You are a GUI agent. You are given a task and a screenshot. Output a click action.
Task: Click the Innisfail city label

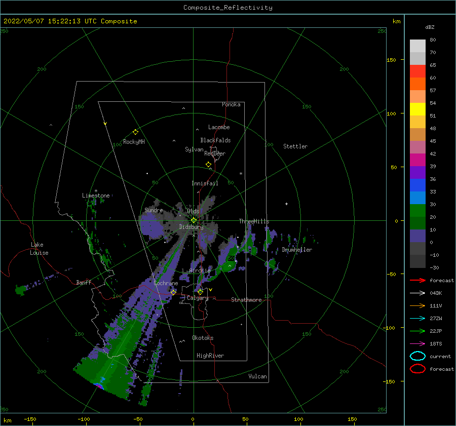[205, 183]
